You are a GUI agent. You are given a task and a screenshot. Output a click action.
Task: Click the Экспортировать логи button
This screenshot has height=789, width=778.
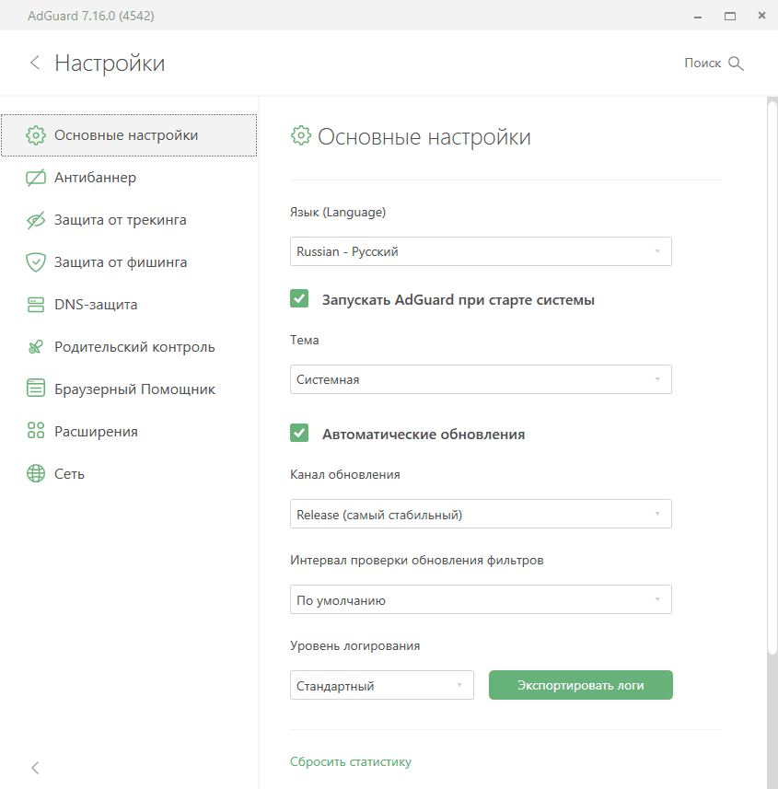(581, 685)
